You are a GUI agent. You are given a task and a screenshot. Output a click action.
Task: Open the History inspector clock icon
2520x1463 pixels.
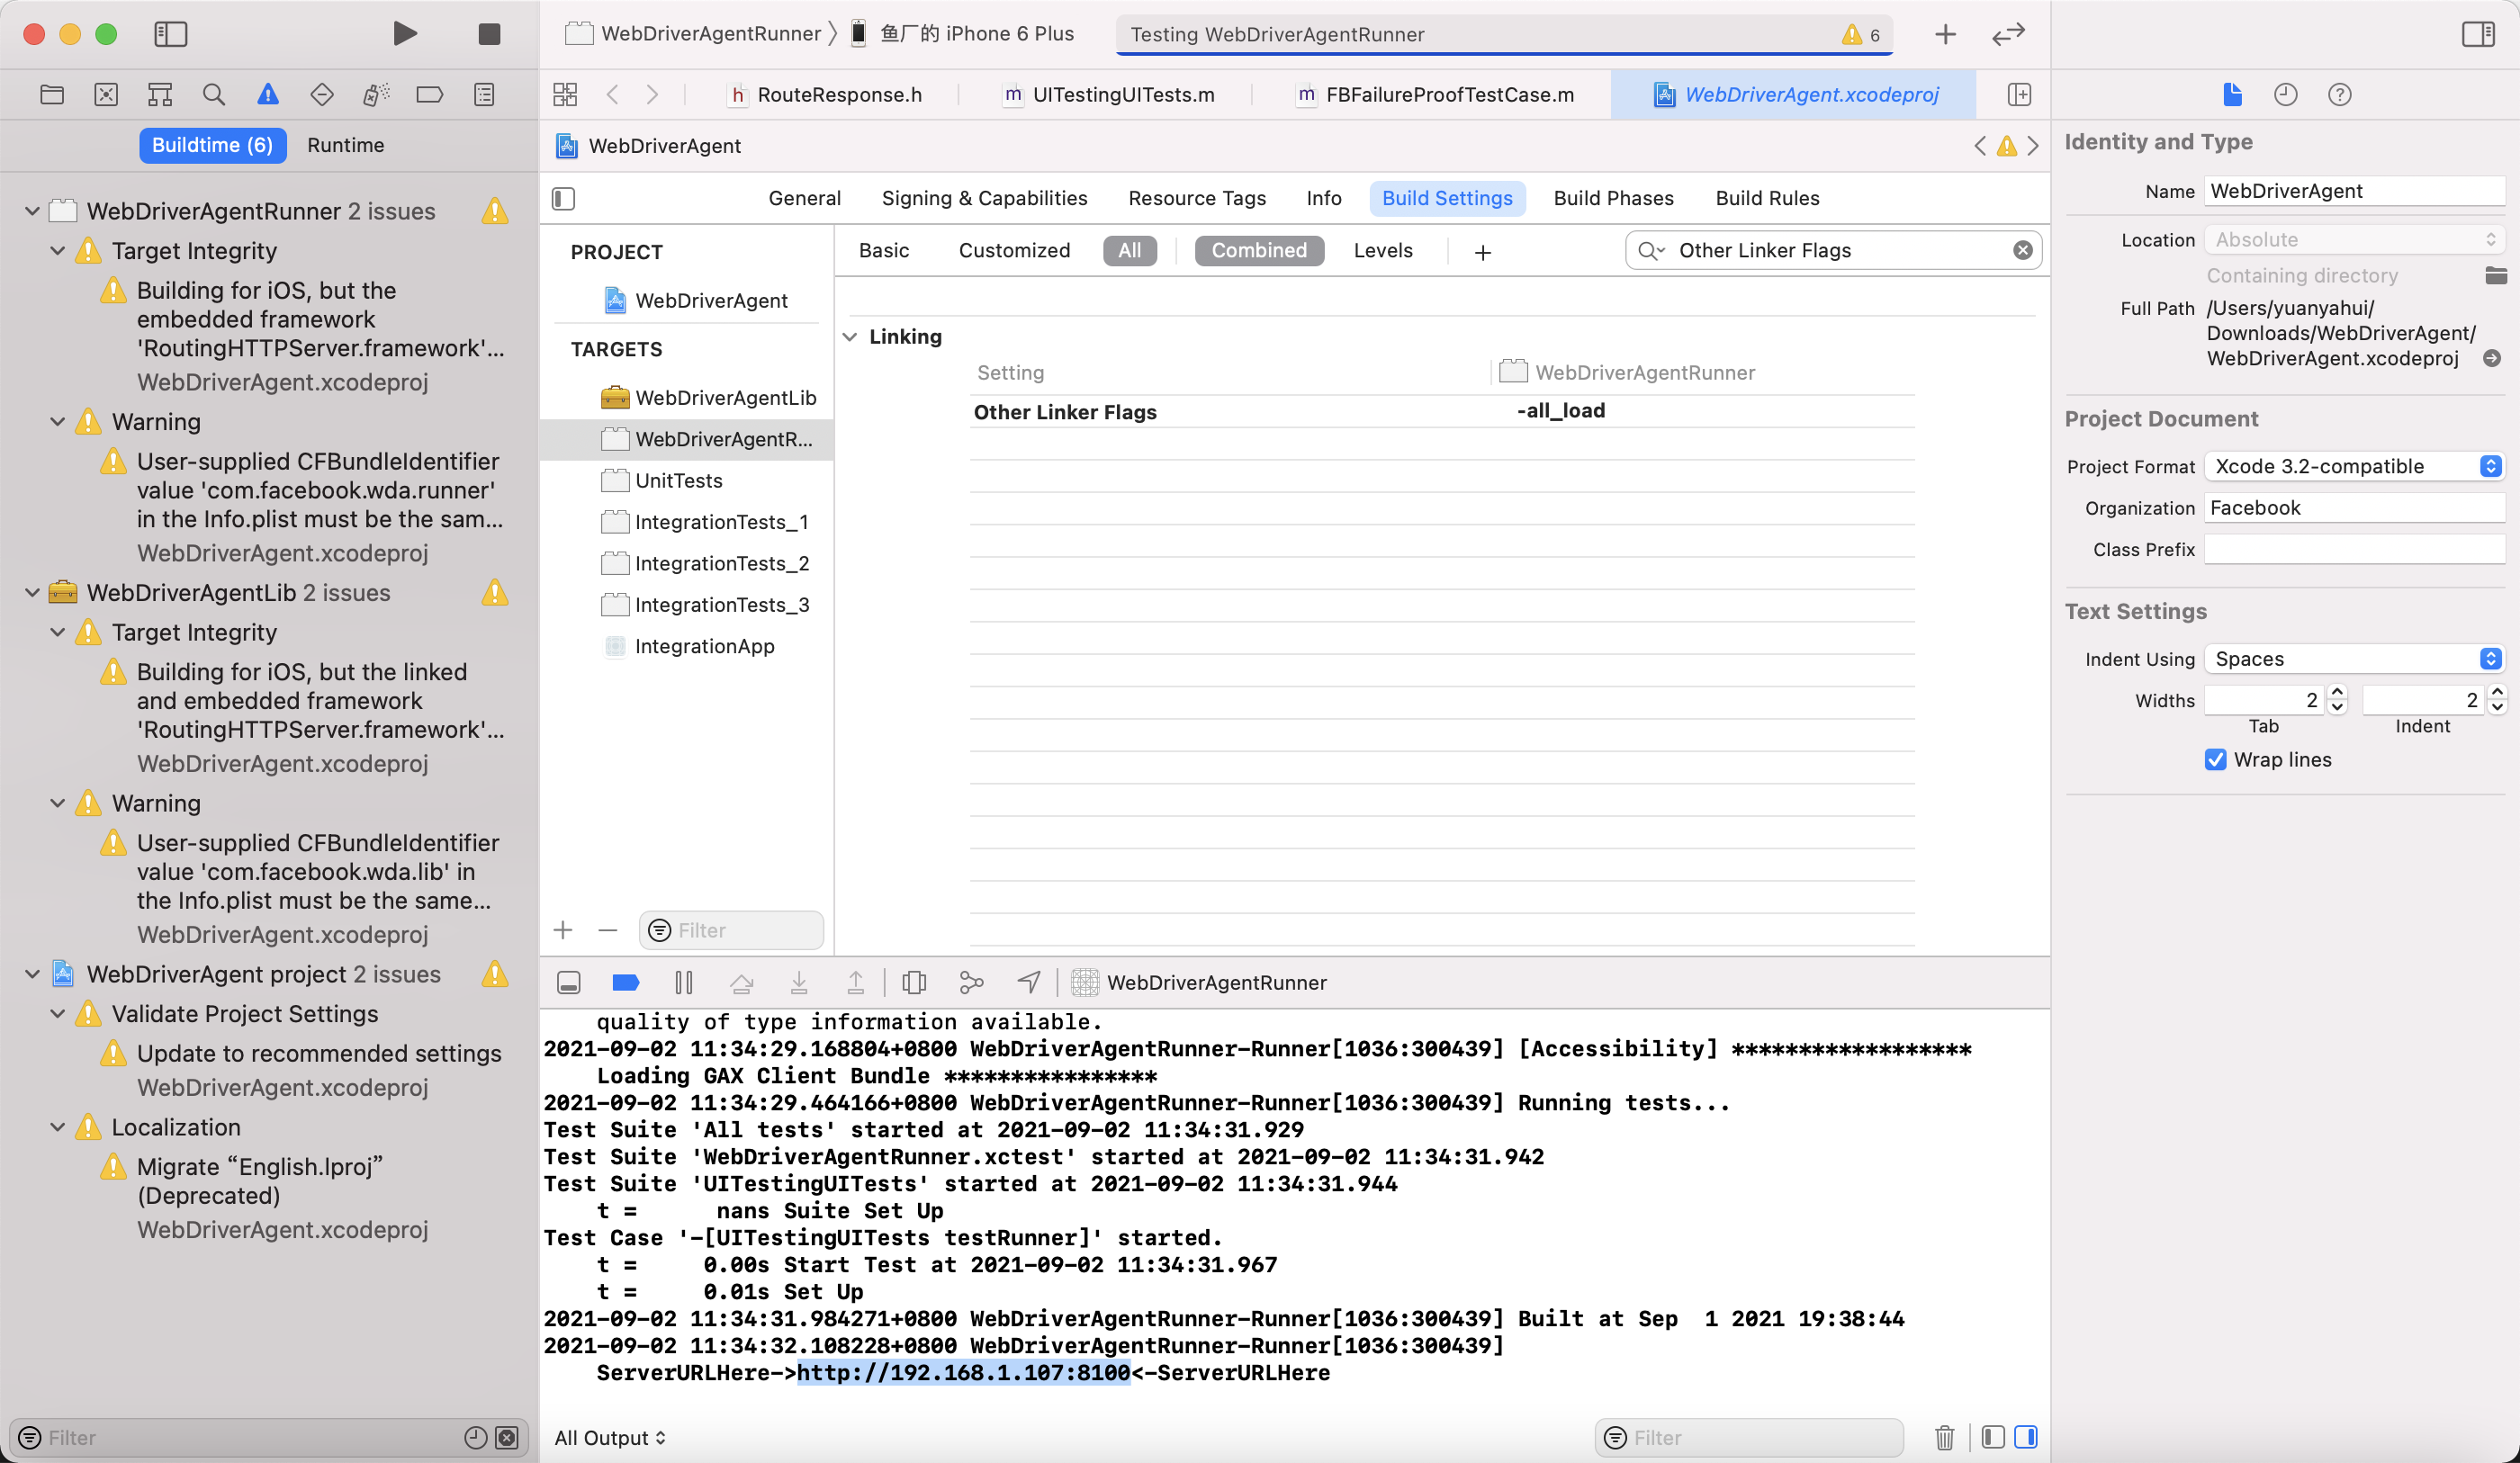tap(2285, 95)
